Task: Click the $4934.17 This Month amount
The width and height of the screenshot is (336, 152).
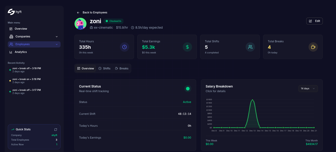Action: pyautogui.click(x=312, y=144)
